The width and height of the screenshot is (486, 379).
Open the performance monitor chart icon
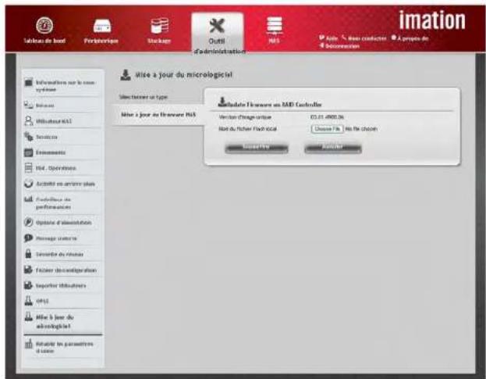coord(29,199)
